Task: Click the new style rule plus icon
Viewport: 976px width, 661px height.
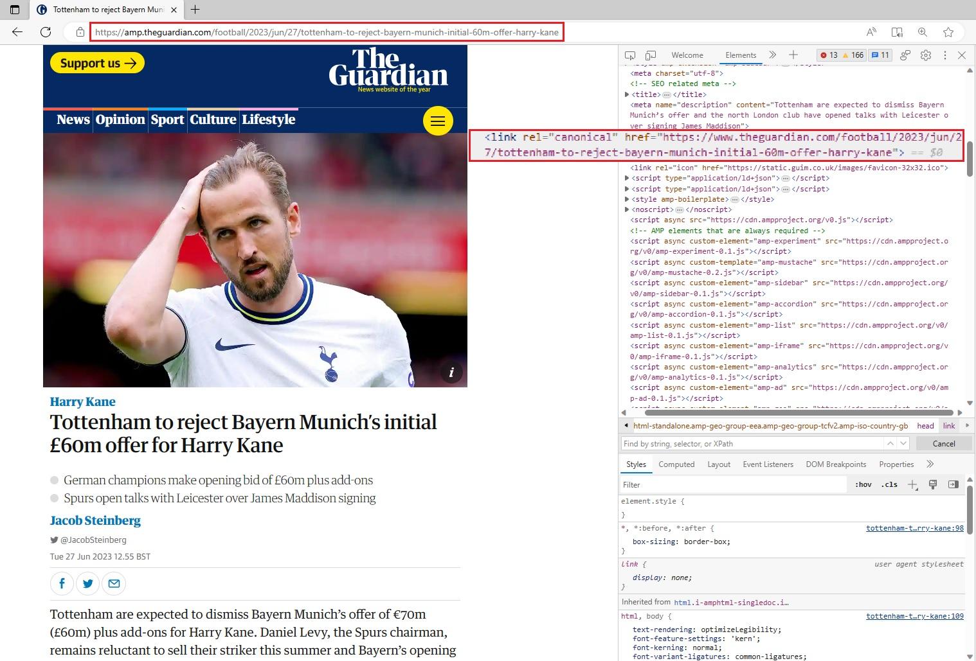Action: 912,484
